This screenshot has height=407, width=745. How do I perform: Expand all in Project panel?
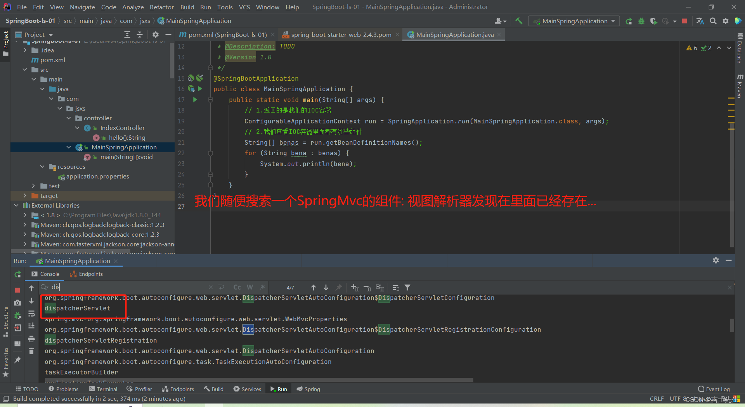127,35
